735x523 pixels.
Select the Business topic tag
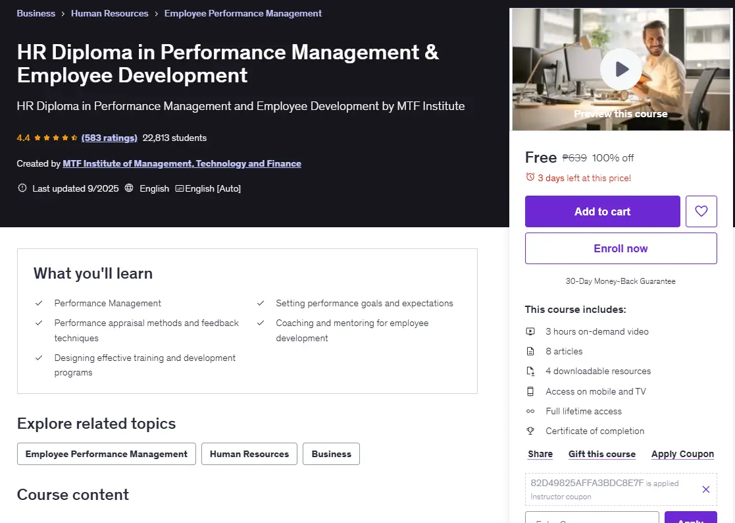click(332, 454)
